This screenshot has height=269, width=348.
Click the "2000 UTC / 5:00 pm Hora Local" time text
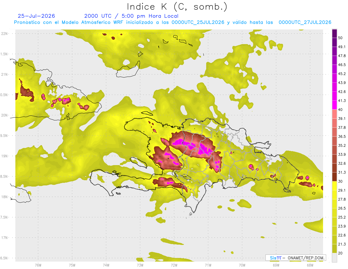click(131, 16)
